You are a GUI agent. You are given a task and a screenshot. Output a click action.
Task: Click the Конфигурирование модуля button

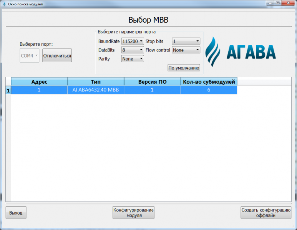point(133,213)
